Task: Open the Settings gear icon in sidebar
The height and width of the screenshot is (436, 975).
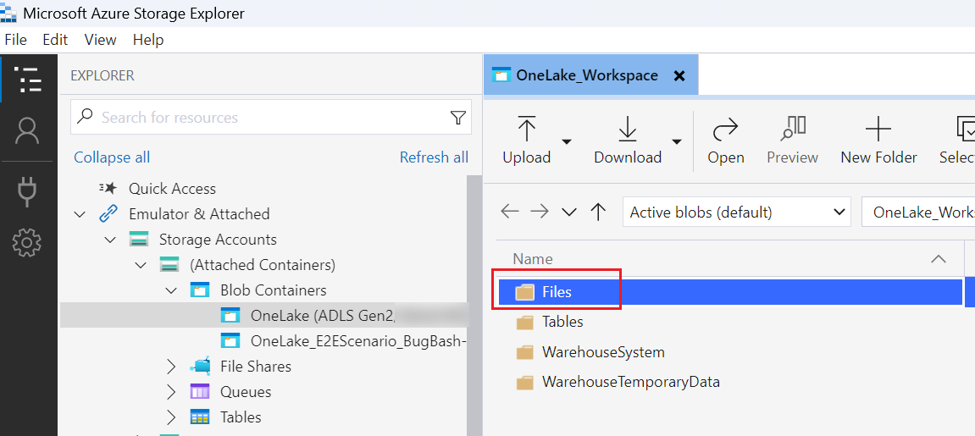Action: pyautogui.click(x=28, y=243)
